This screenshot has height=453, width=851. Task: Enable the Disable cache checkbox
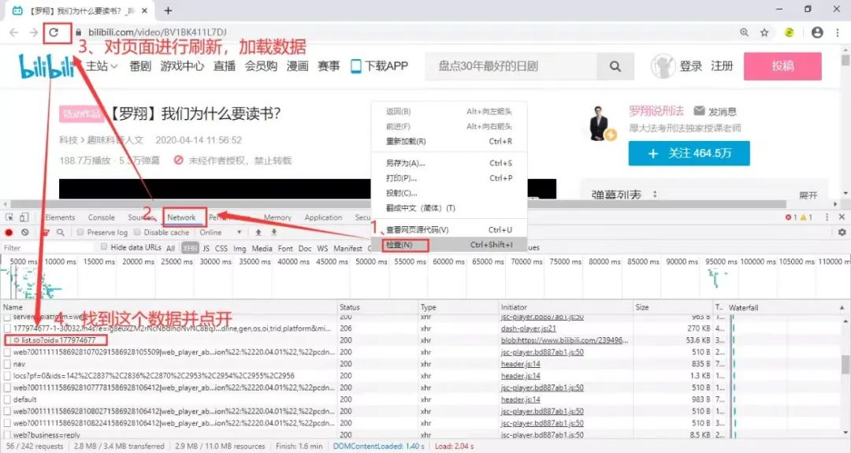coord(137,232)
